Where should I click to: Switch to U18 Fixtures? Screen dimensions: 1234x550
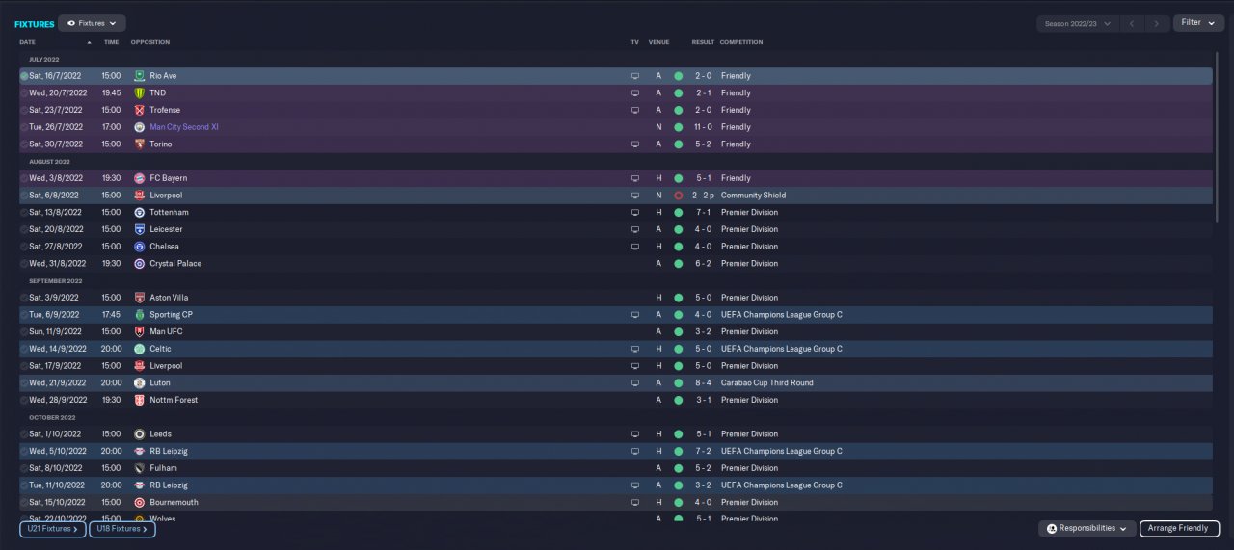(x=122, y=529)
